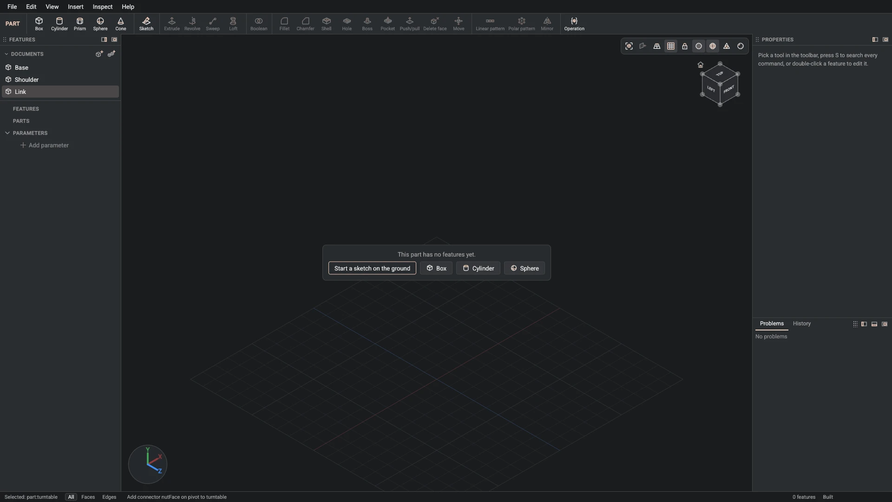Toggle the triangle mesh display option
Viewport: 892px width, 502px height.
(727, 46)
